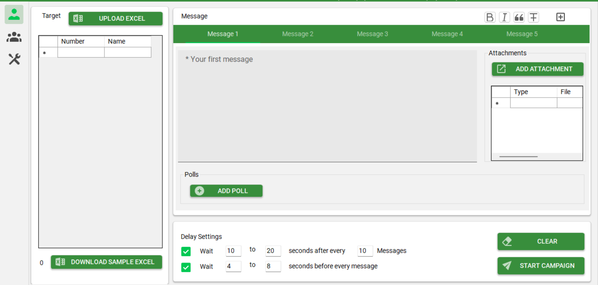Add a new poll
The width and height of the screenshot is (598, 285).
click(x=226, y=191)
